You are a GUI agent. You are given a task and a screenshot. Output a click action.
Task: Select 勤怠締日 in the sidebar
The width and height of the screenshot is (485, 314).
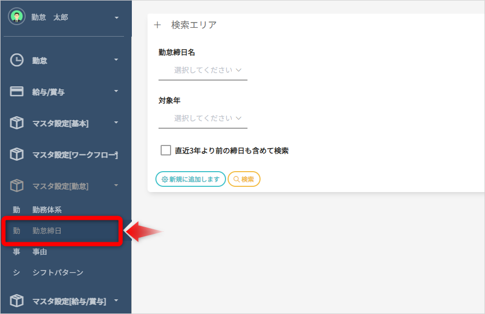click(47, 231)
